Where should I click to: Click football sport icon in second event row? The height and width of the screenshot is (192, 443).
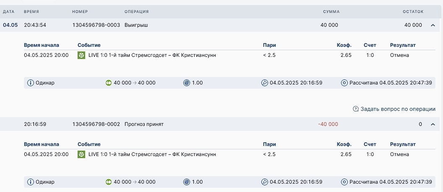pos(81,154)
